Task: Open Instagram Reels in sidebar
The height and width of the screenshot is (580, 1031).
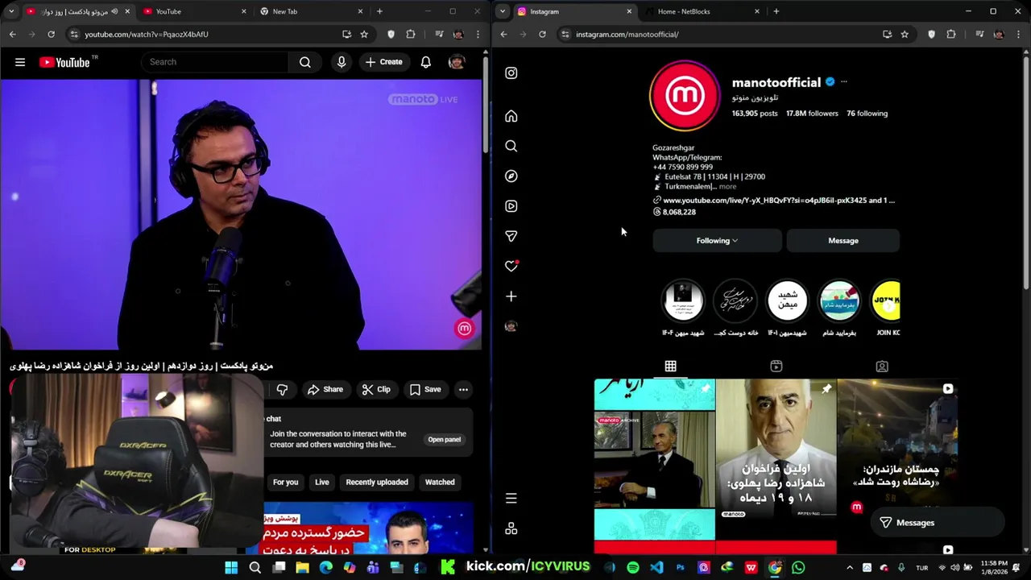Action: [x=511, y=206]
